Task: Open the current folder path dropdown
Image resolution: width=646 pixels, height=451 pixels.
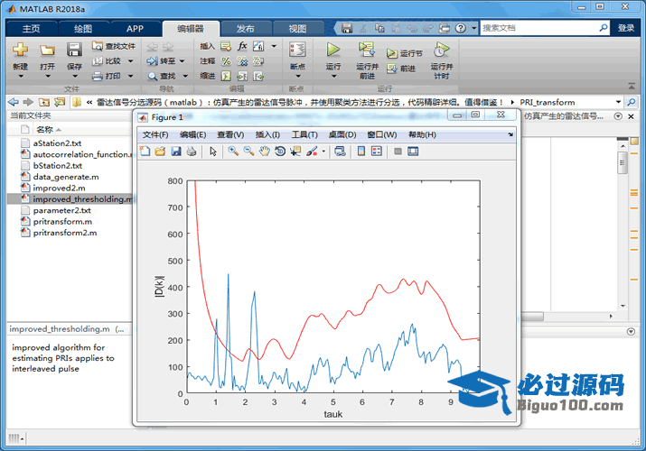Action: [618, 102]
